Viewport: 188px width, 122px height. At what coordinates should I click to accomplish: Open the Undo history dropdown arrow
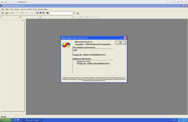(29, 13)
